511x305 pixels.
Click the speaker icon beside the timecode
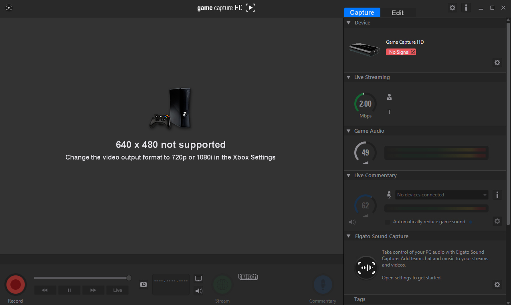click(x=198, y=291)
